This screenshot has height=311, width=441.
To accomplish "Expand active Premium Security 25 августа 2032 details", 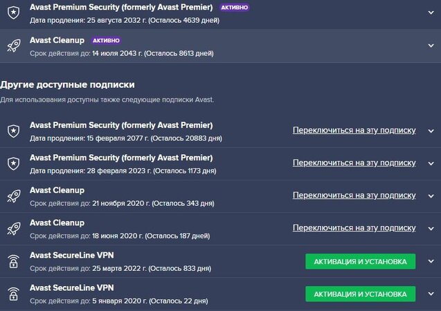I will click(431, 12).
